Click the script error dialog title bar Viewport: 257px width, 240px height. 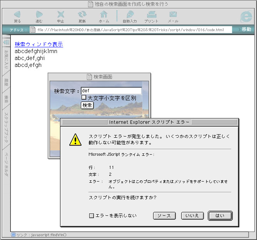click(x=150, y=122)
